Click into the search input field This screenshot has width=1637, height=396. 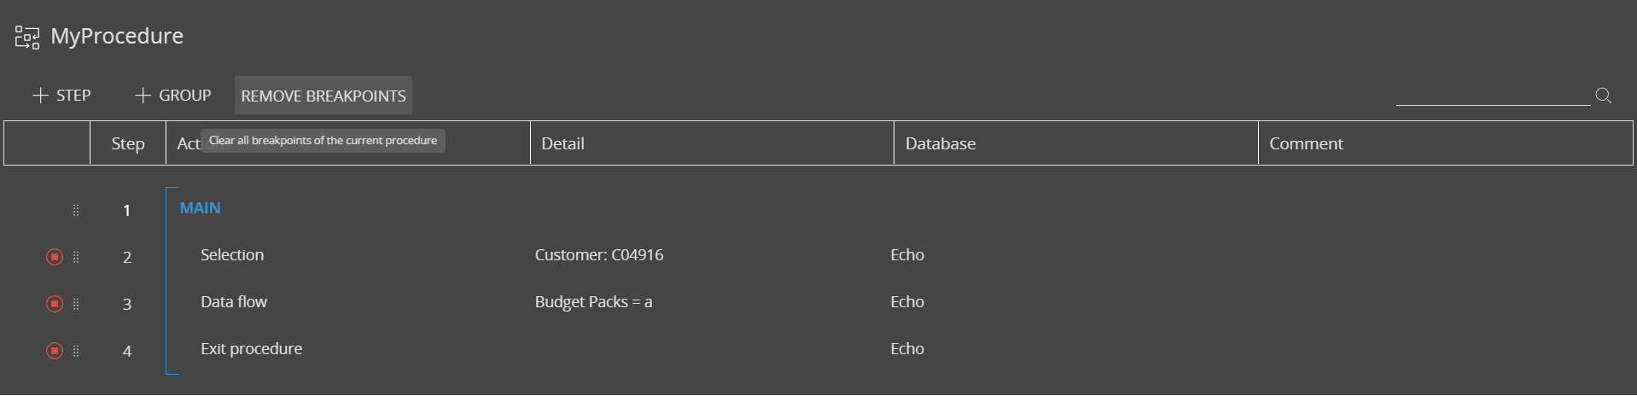click(1493, 95)
